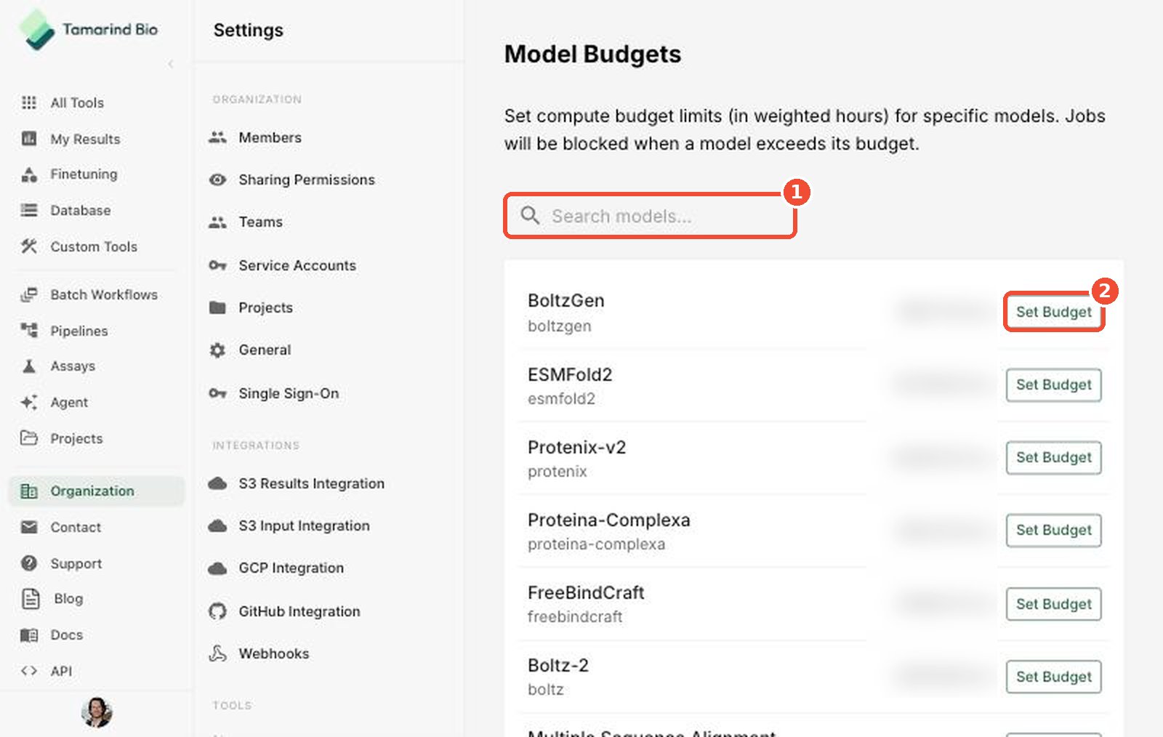Click the Support question mark icon
1163x737 pixels.
(29, 563)
